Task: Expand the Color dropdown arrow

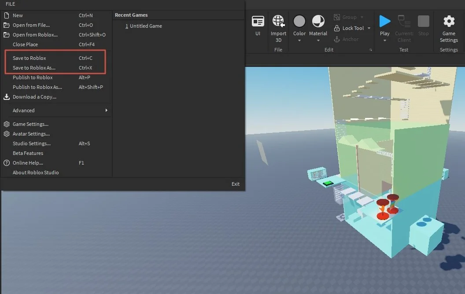Action: (x=299, y=40)
